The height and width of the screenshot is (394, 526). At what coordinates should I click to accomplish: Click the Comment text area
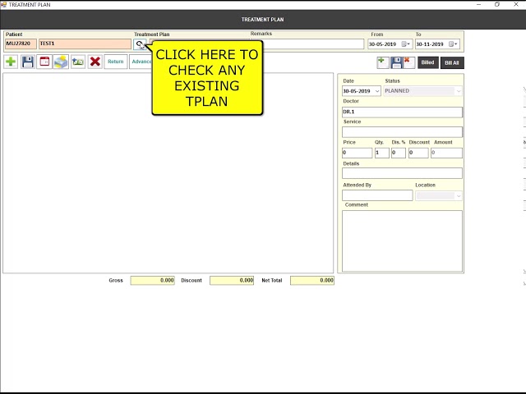[402, 241]
